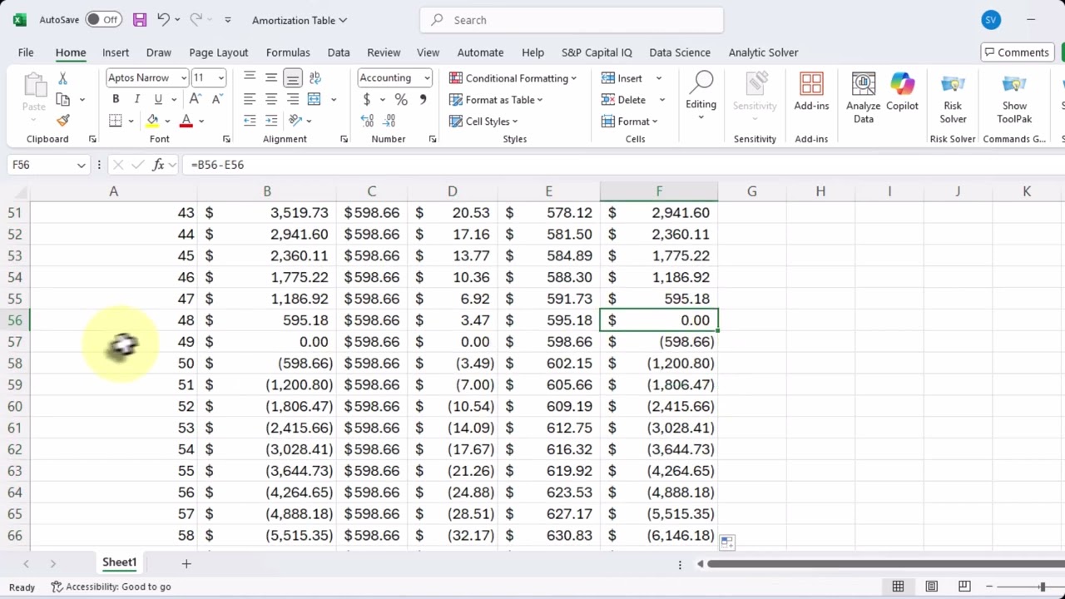Open the font size dropdown
The height and width of the screenshot is (599, 1065).
[220, 78]
